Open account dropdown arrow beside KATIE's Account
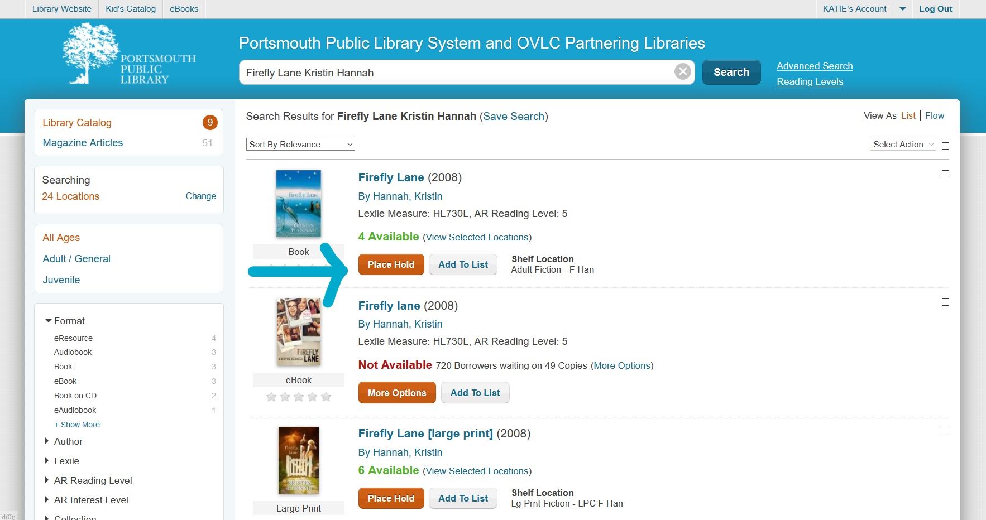Viewport: 986px width, 520px height. point(902,9)
